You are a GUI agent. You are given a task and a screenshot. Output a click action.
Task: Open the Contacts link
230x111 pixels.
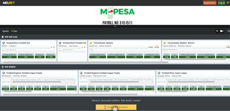[136, 100]
